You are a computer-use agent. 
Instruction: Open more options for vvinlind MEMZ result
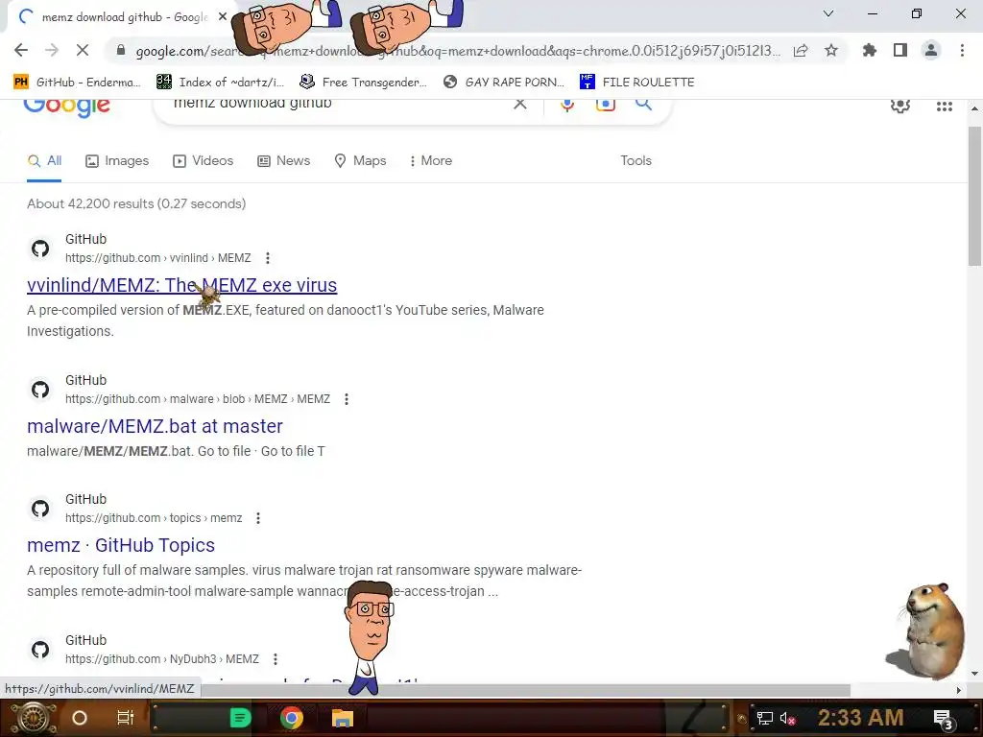tap(268, 258)
